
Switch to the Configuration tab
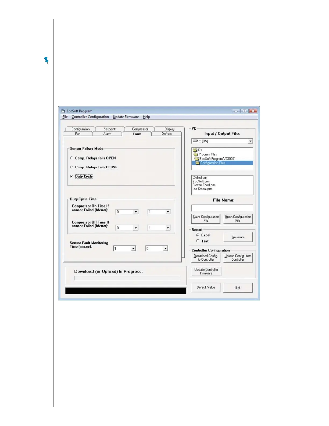click(x=80, y=129)
